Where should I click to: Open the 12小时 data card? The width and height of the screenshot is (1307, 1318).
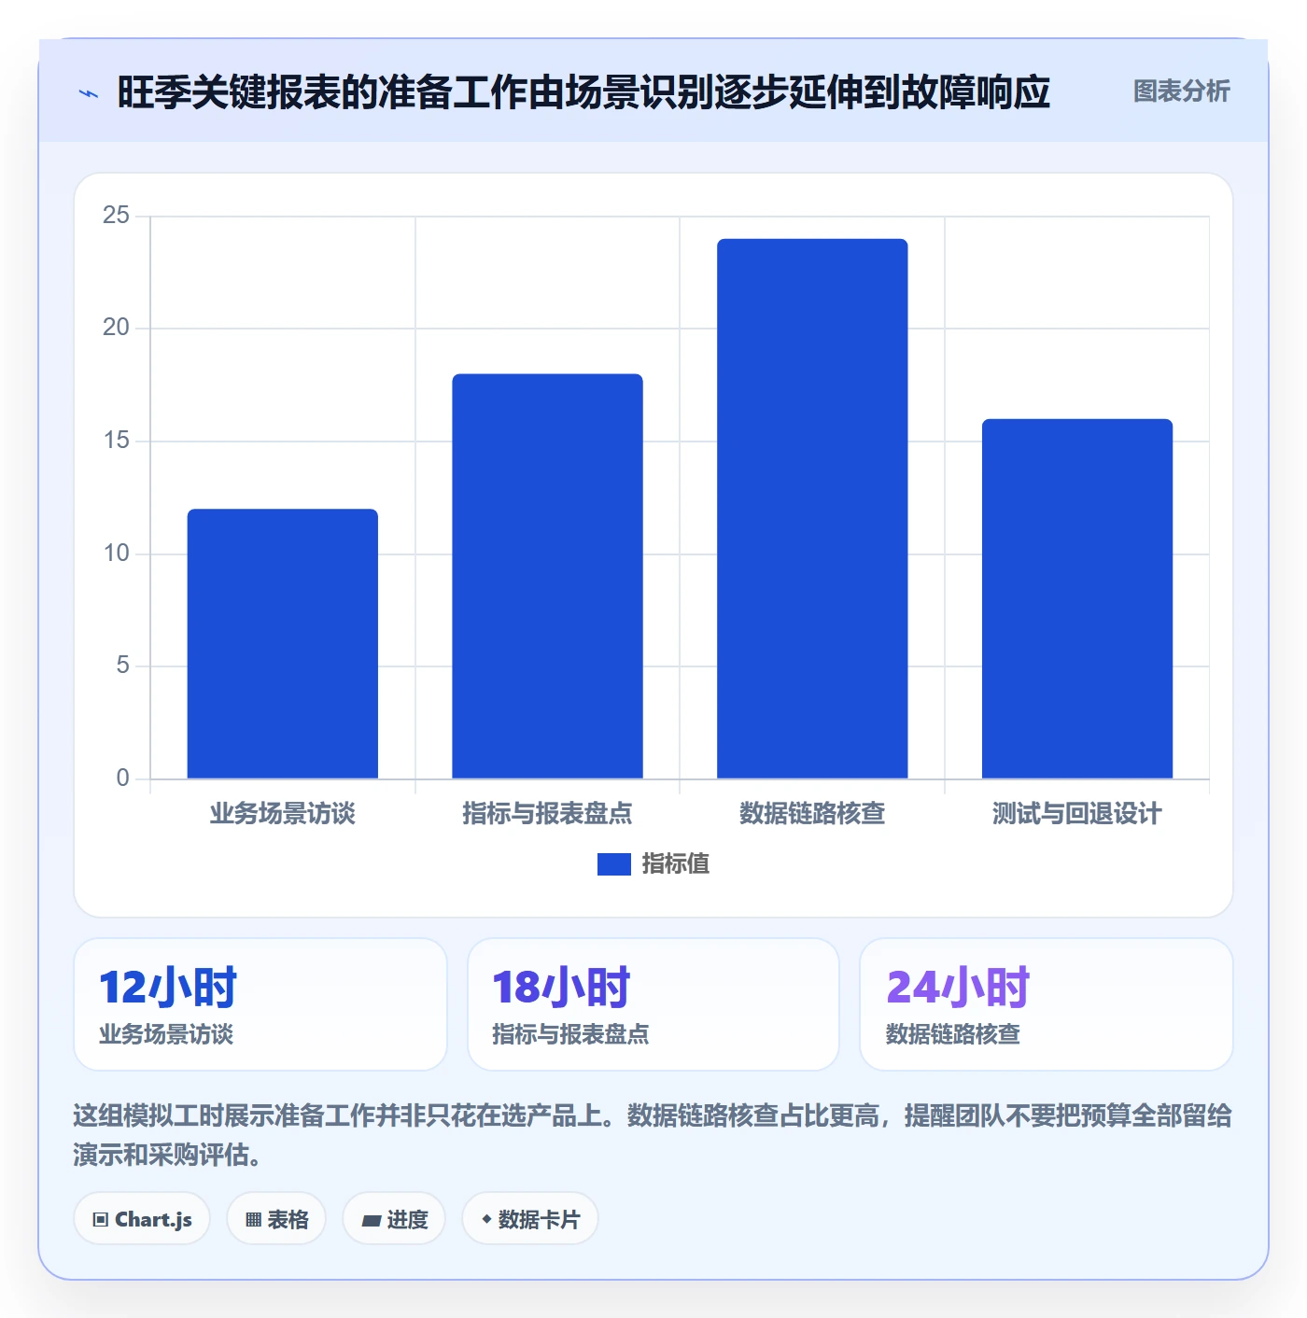coord(260,1004)
